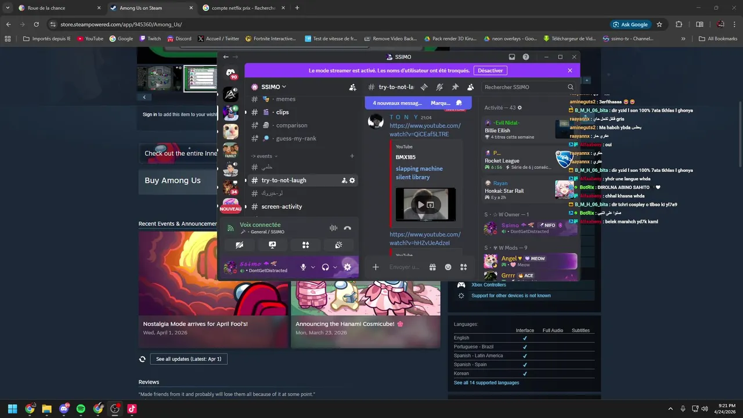Open FAMILY server icon in sidebar
Viewport: 743px width, 418px height.
point(230,150)
